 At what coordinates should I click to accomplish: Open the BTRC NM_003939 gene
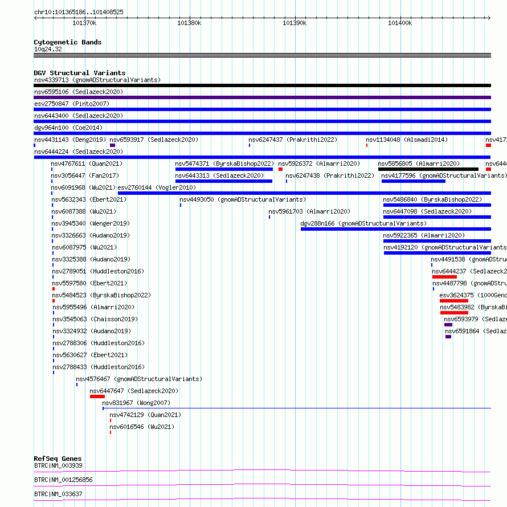click(x=58, y=465)
